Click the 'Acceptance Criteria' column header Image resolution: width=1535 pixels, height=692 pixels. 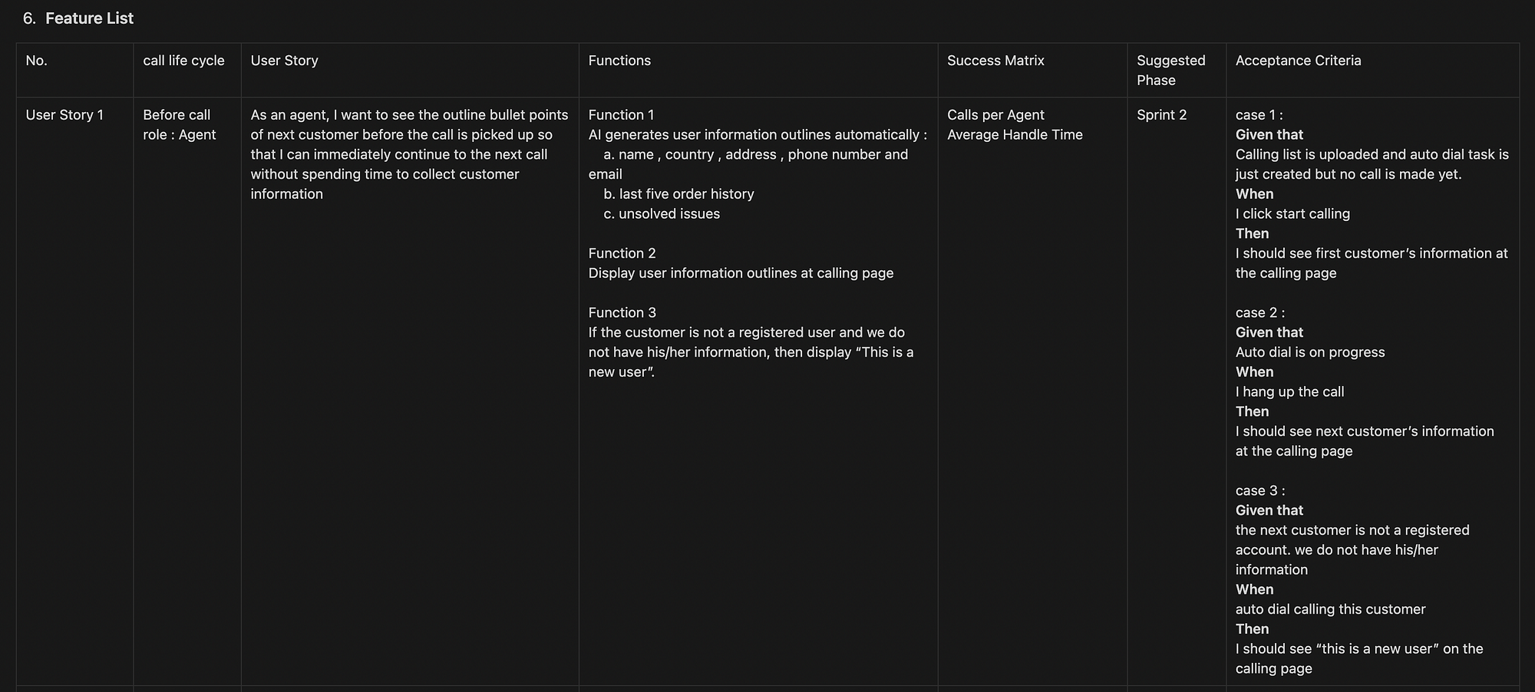coord(1298,61)
